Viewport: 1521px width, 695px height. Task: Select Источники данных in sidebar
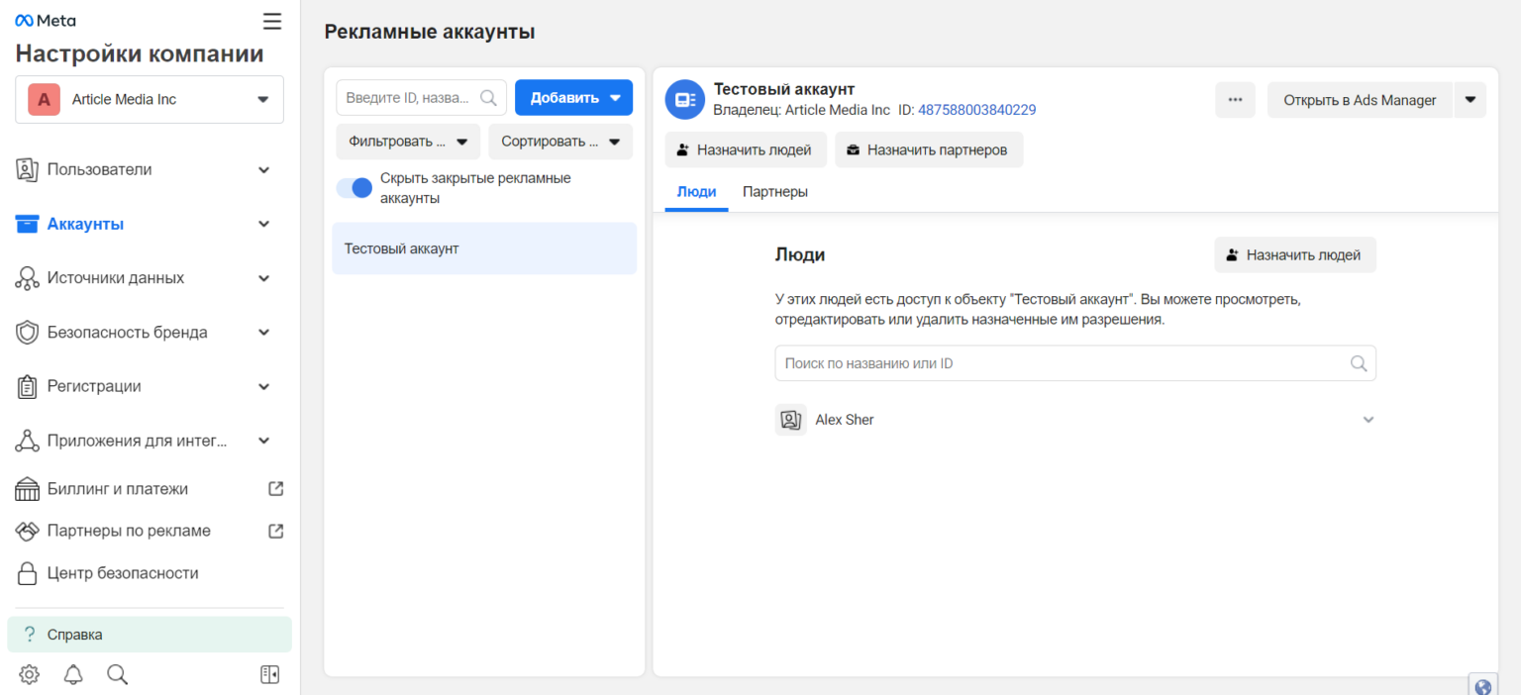[x=116, y=277]
